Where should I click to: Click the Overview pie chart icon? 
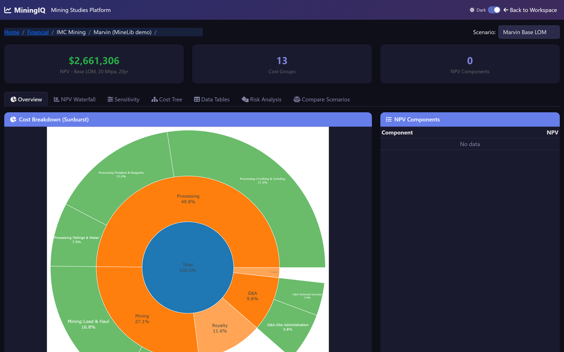[x=13, y=99]
